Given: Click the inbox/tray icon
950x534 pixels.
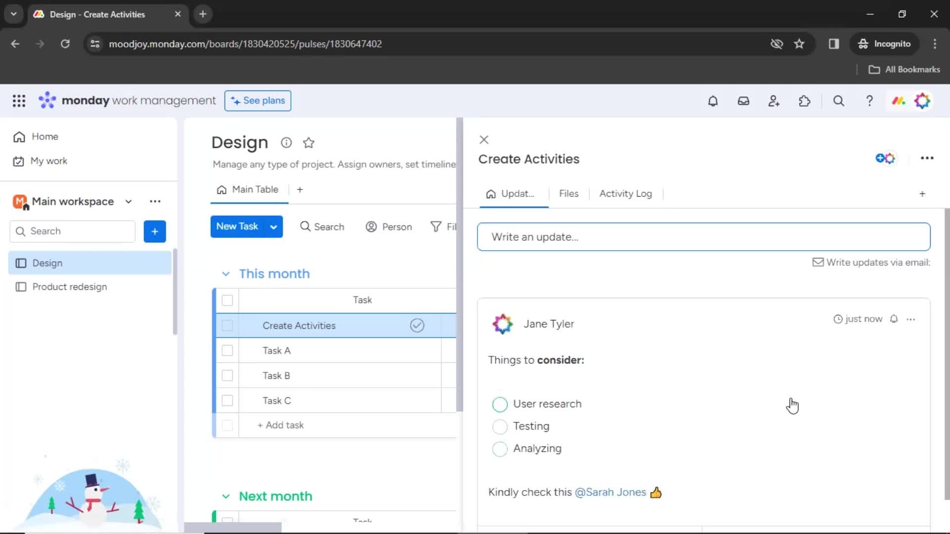Looking at the screenshot, I should point(743,101).
